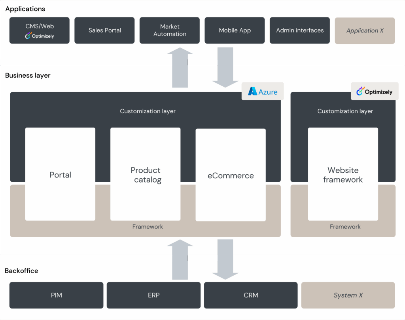
Task: Click the beige Application X box
Action: [x=365, y=30]
